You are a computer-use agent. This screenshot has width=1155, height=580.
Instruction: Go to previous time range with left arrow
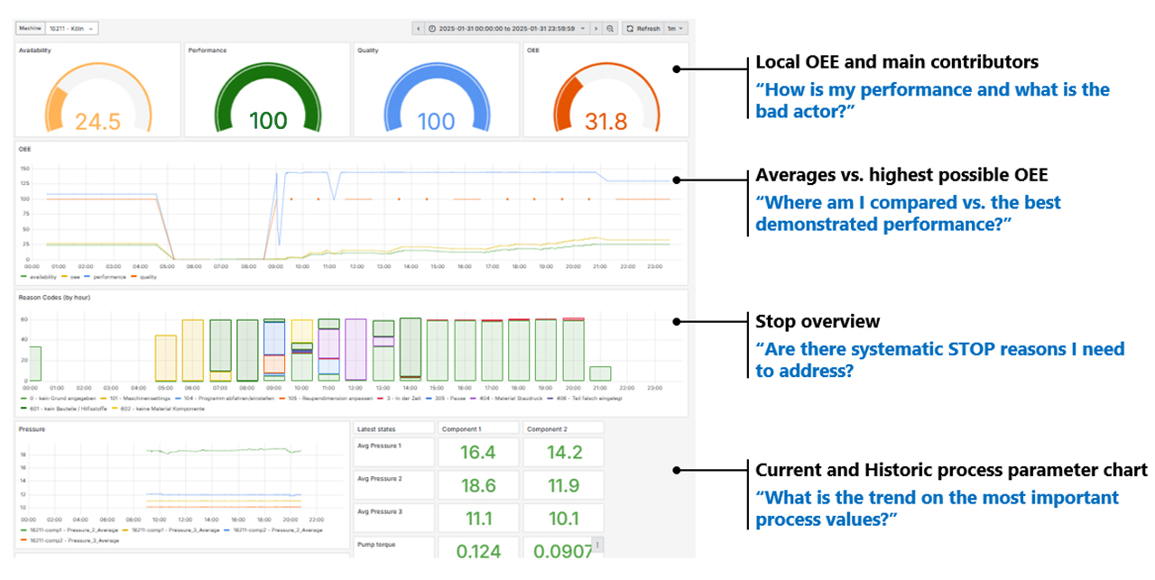[x=419, y=29]
